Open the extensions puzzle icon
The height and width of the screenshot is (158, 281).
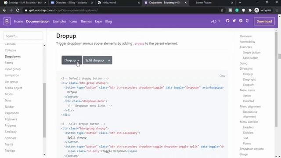[x=250, y=10]
